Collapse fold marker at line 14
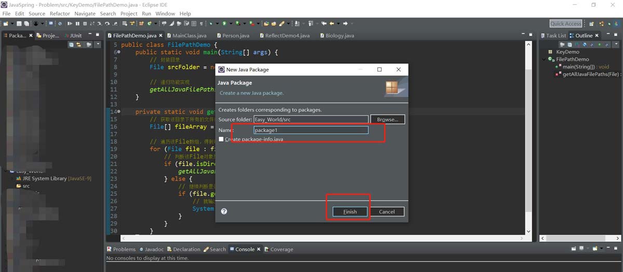623x272 pixels. tap(119, 111)
